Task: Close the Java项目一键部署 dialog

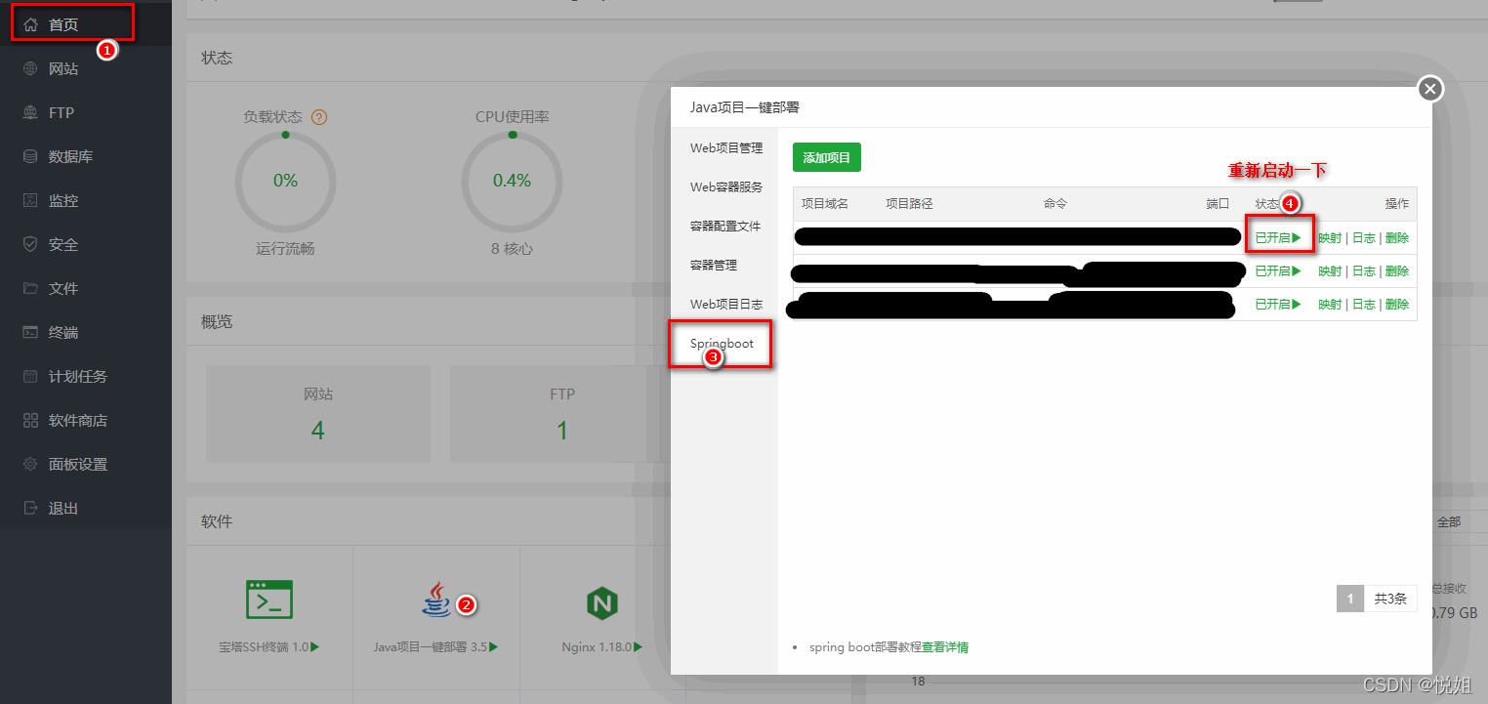Action: (1430, 90)
